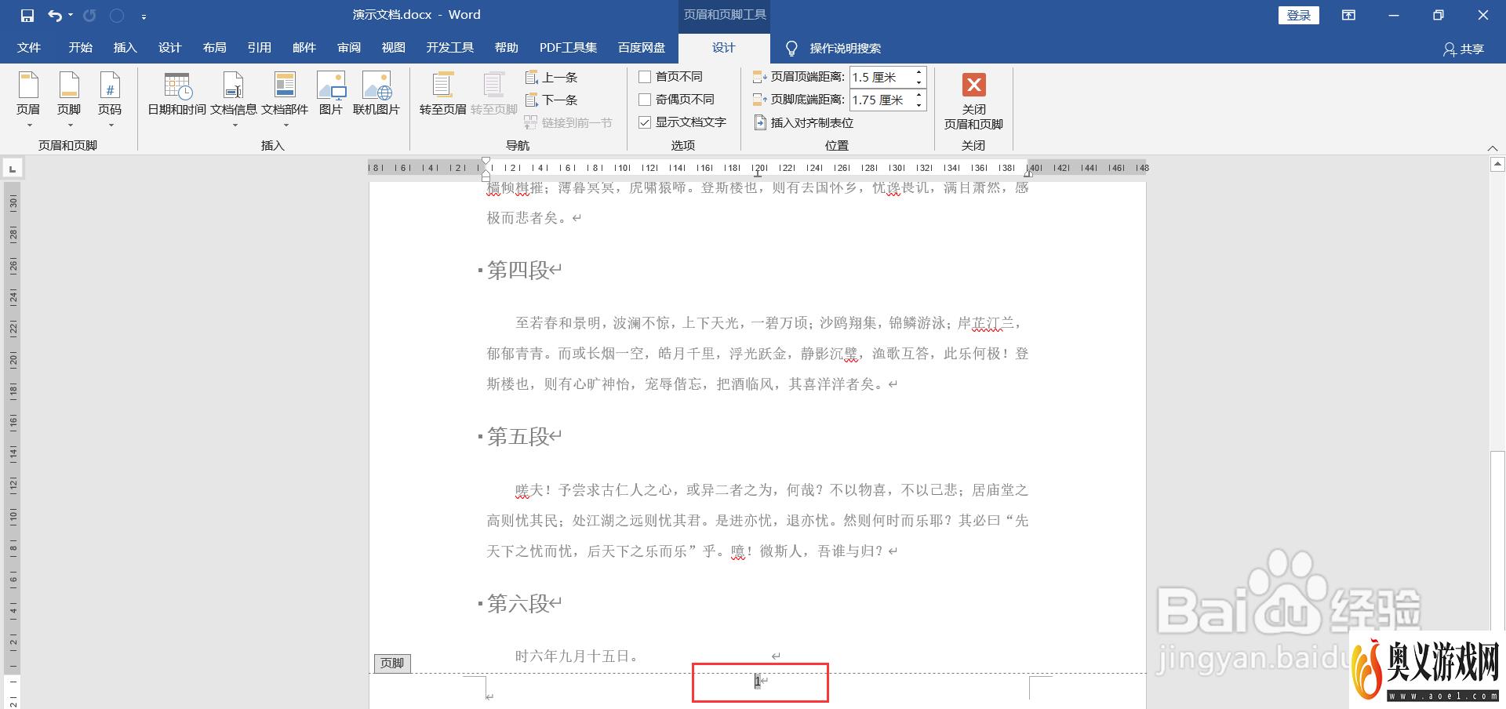Image resolution: width=1506 pixels, height=709 pixels.
Task: Click 插入对齐制表位 (Insert Alignment Tab)
Action: 804,122
